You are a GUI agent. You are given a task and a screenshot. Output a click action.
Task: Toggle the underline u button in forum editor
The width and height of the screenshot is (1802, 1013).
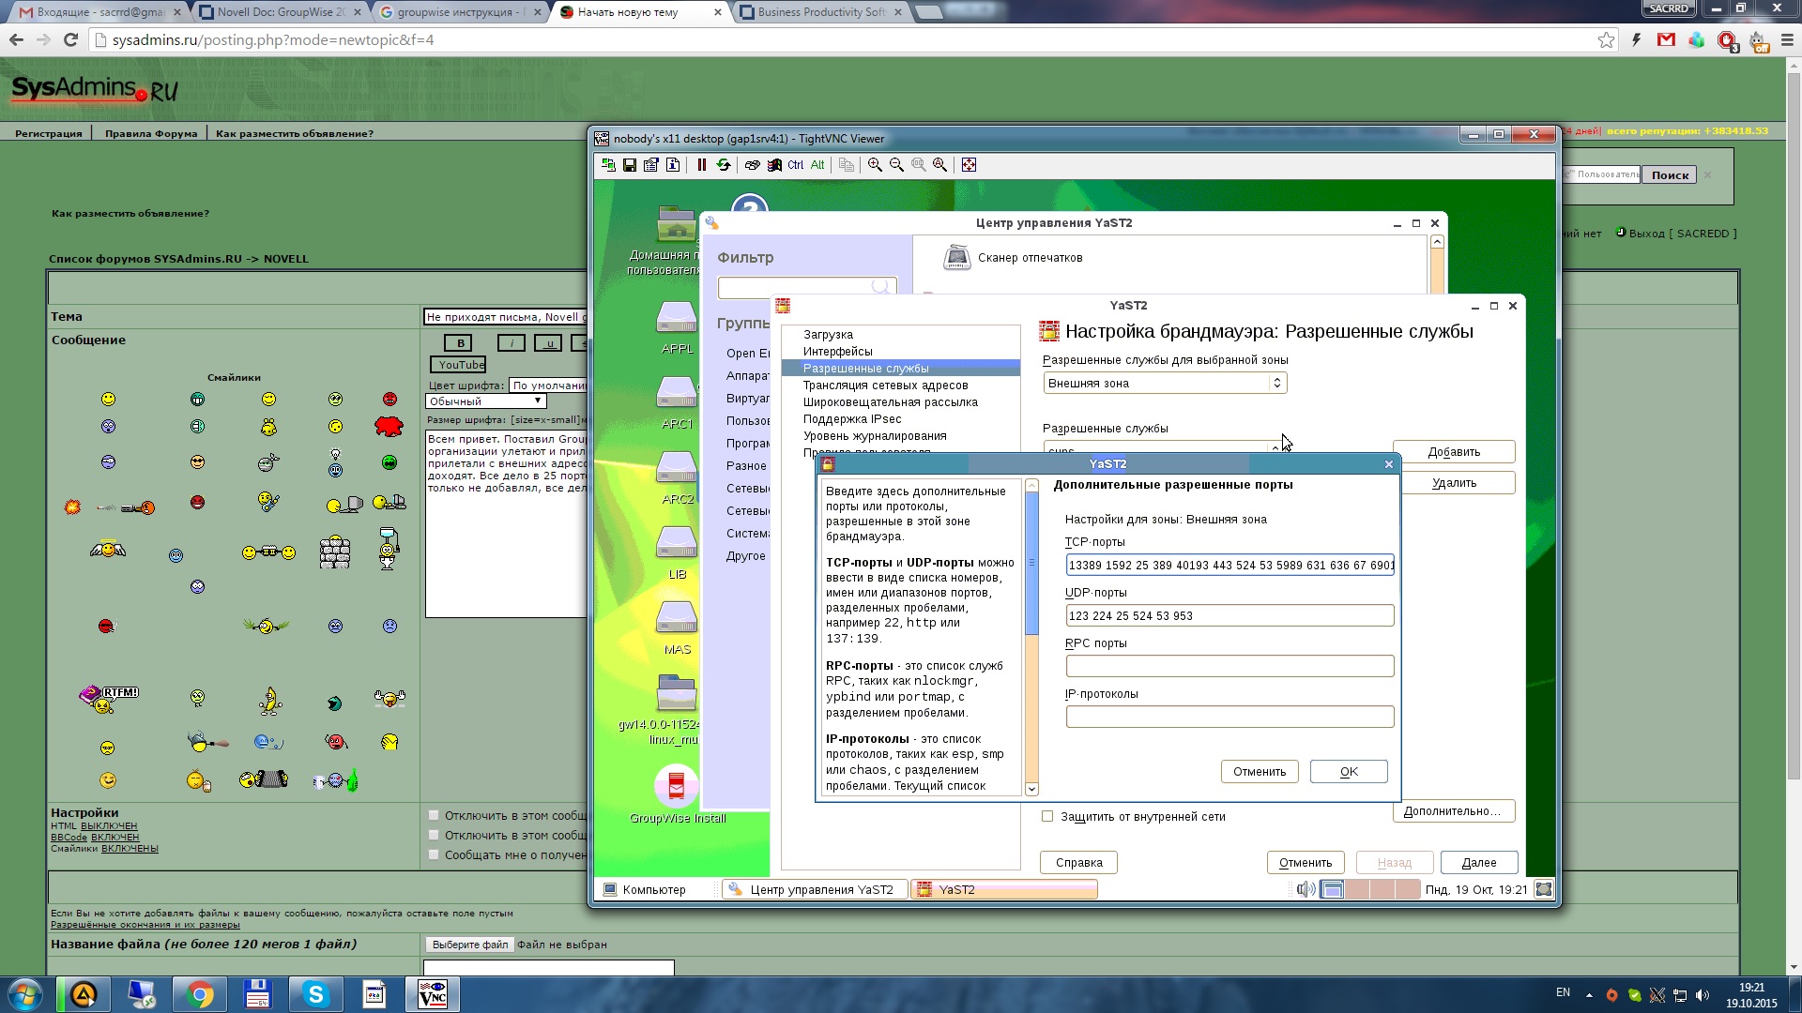[550, 343]
